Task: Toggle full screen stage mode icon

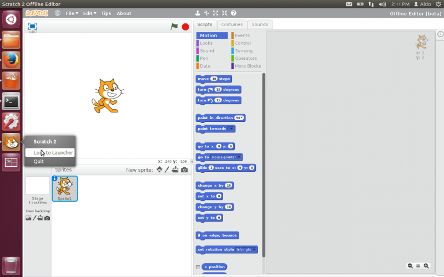Action: click(x=32, y=26)
